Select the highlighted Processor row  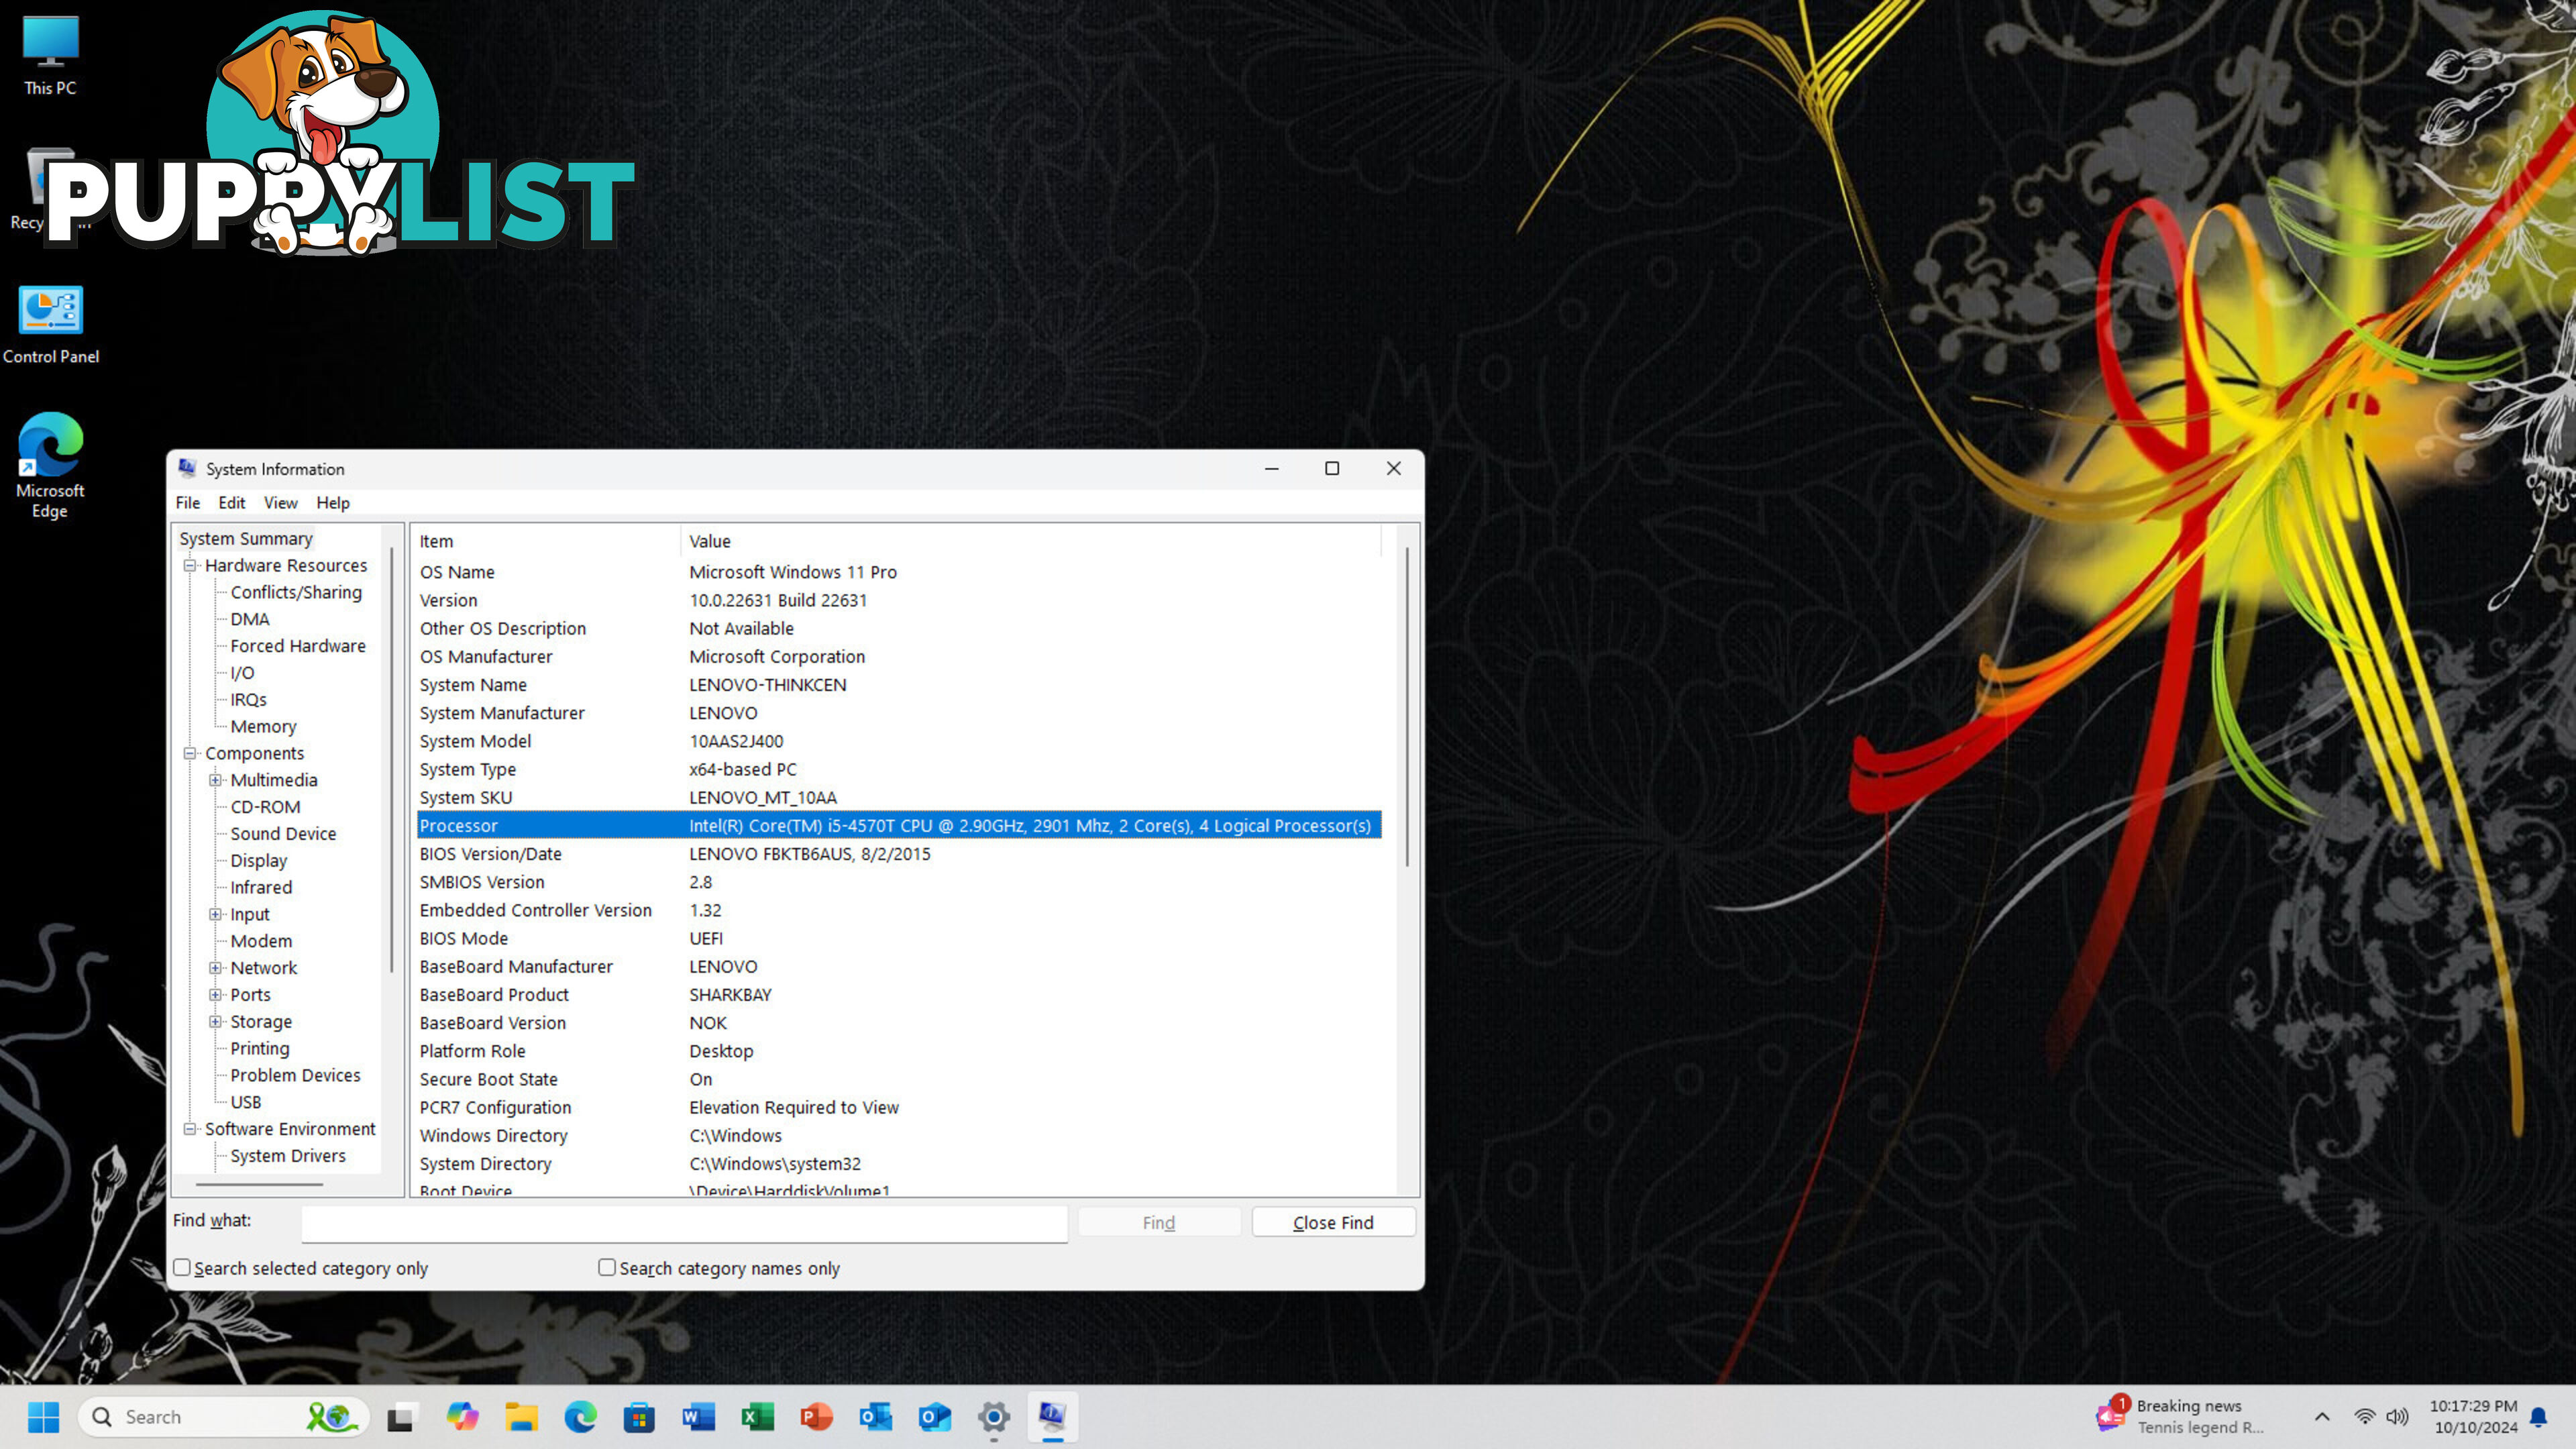coord(898,825)
